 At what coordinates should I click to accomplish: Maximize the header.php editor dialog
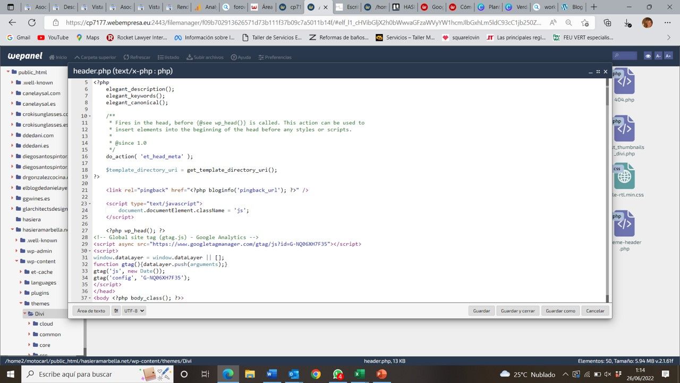[598, 71]
